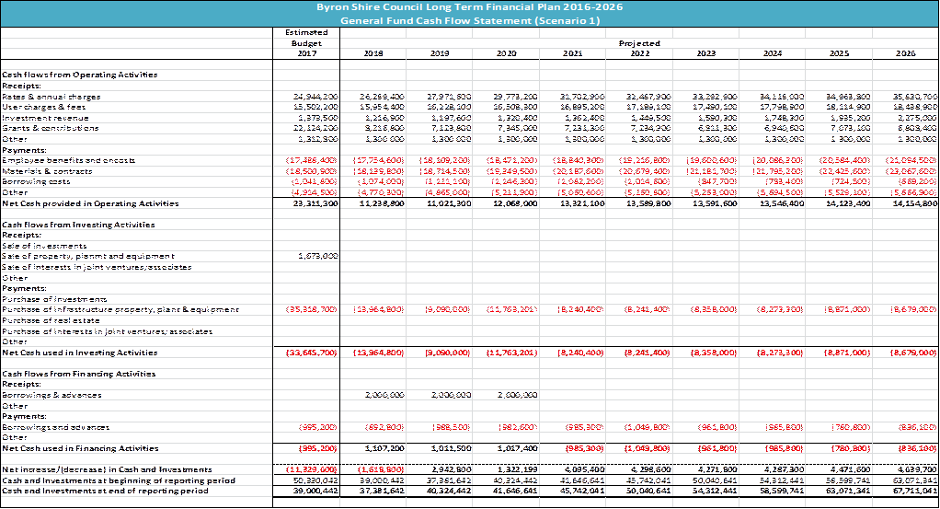The image size is (940, 509).
Task: Select 2022 end-of-period cash value 50,040,641
Action: pos(648,491)
